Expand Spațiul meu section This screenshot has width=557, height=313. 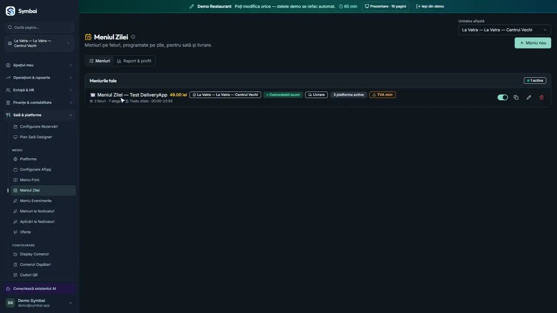tap(39, 65)
